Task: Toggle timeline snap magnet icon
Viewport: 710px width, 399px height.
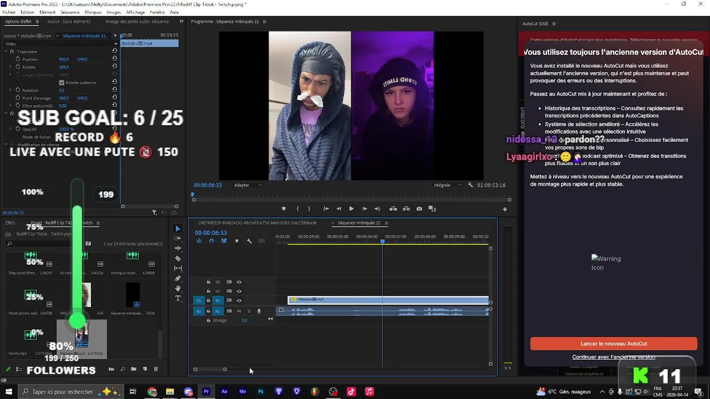Action: coord(211,241)
